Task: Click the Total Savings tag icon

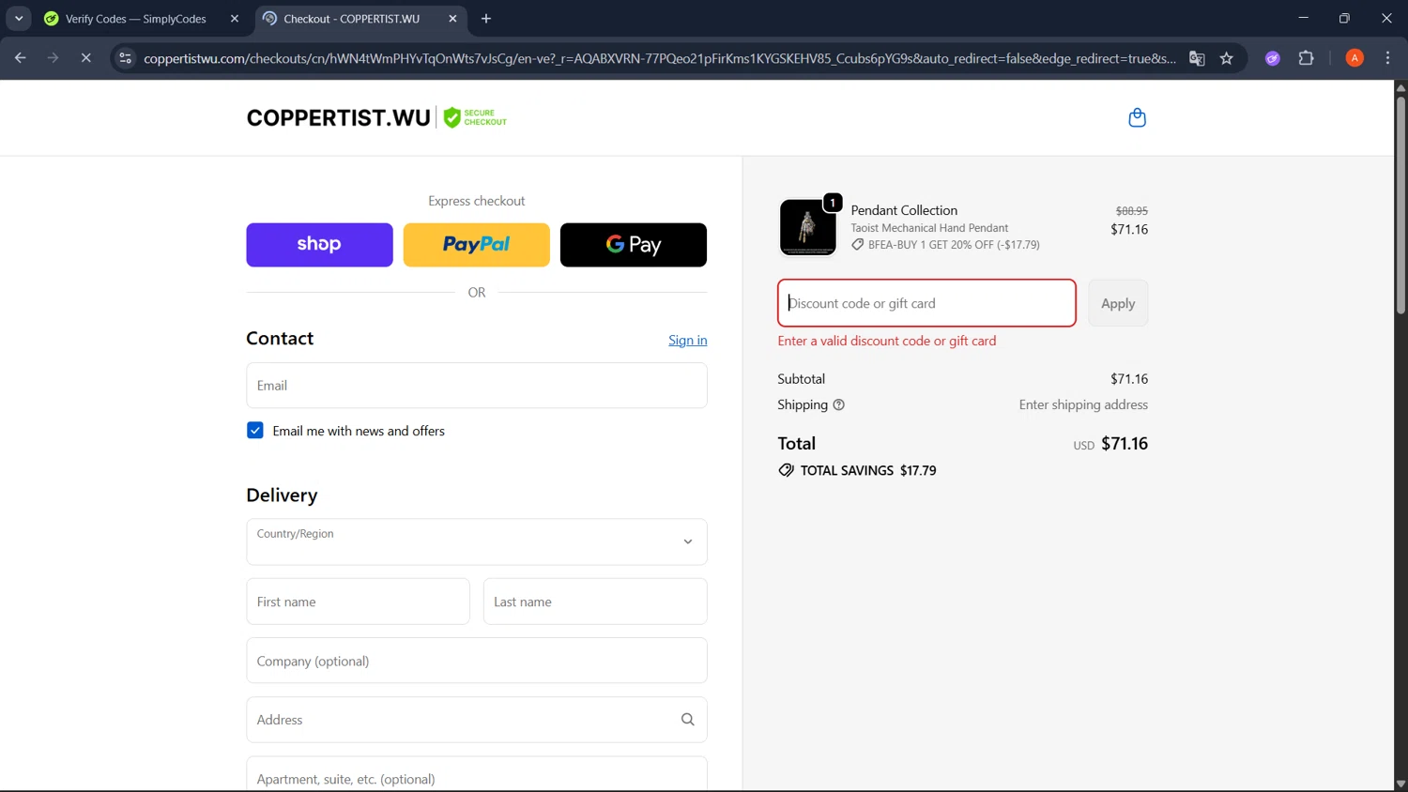Action: (786, 470)
